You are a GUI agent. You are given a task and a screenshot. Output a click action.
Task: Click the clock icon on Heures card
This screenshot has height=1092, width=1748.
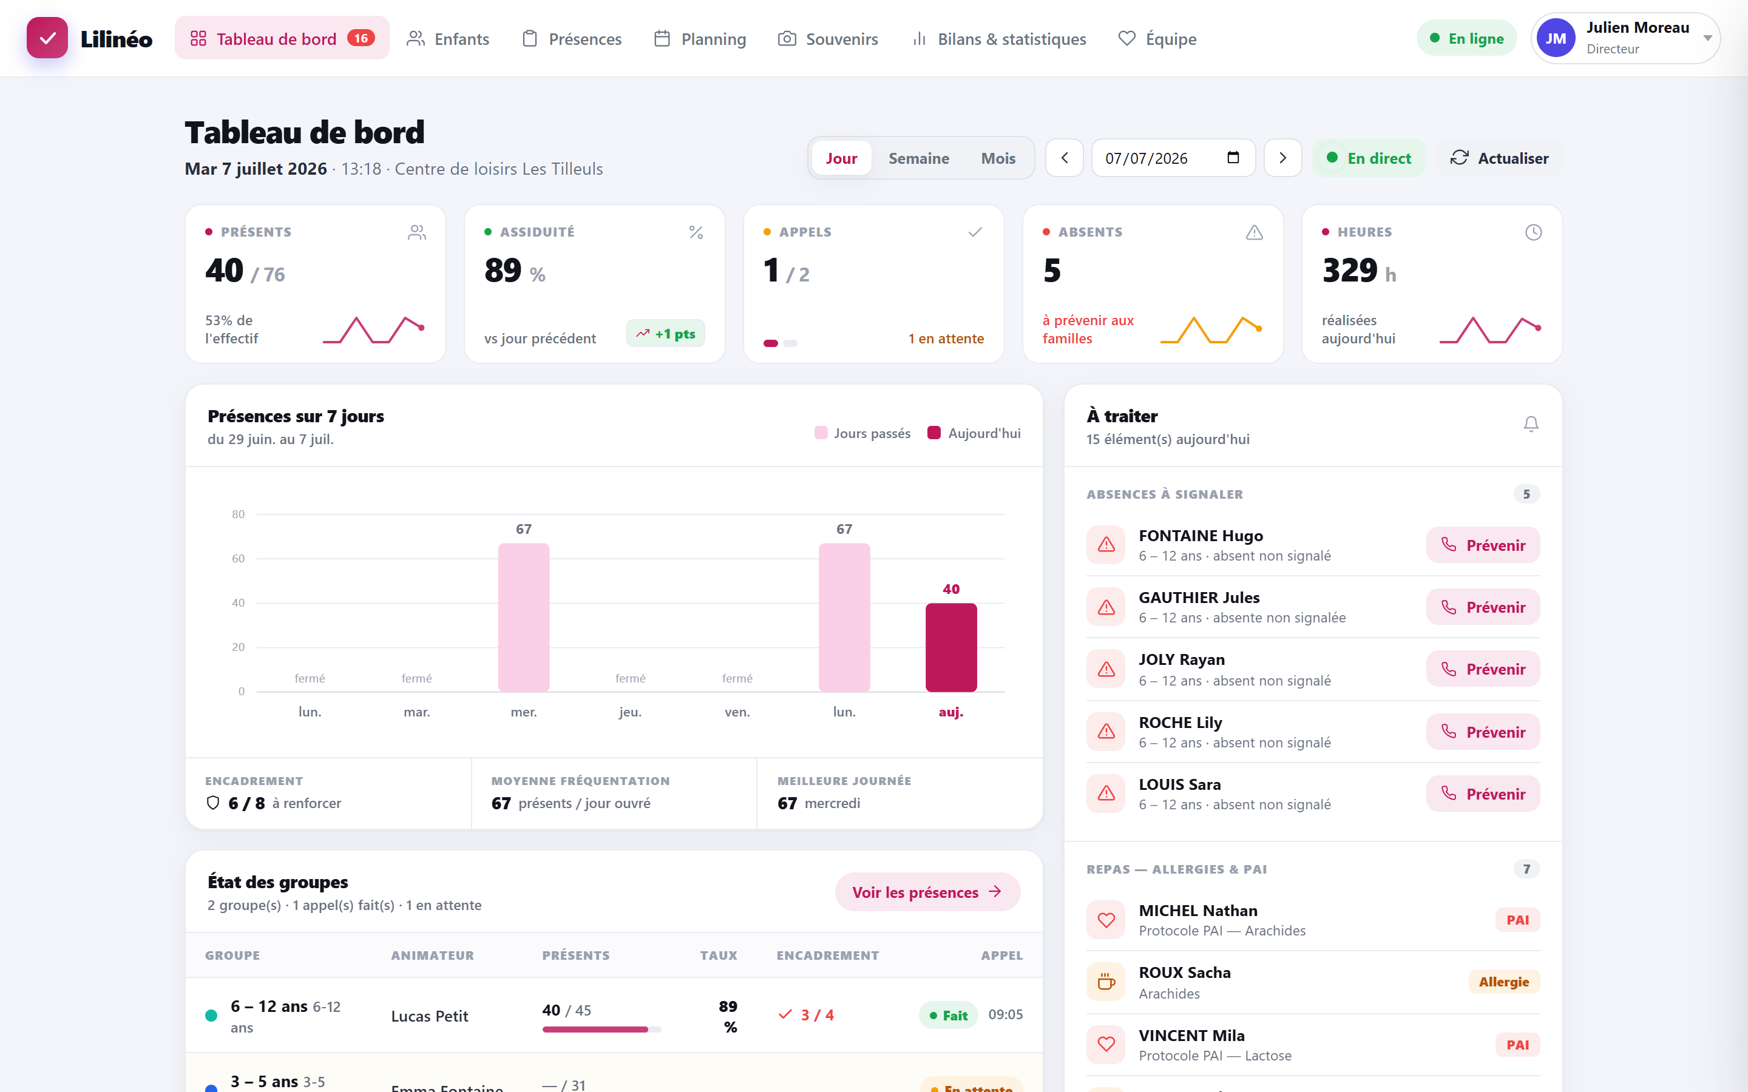tap(1533, 232)
